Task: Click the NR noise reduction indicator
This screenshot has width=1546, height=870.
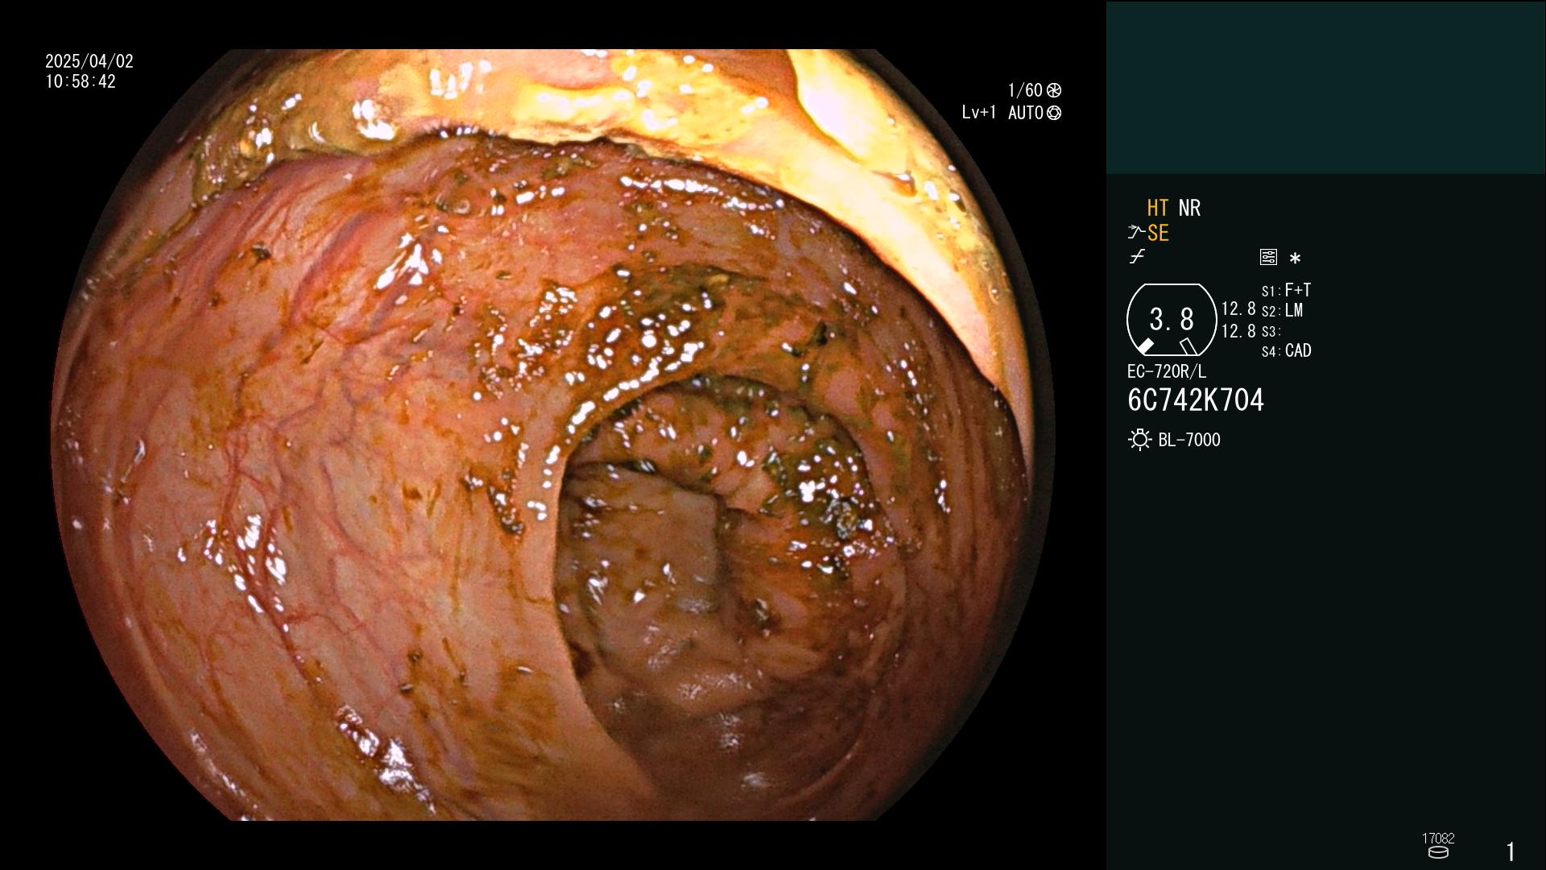Action: (1189, 208)
